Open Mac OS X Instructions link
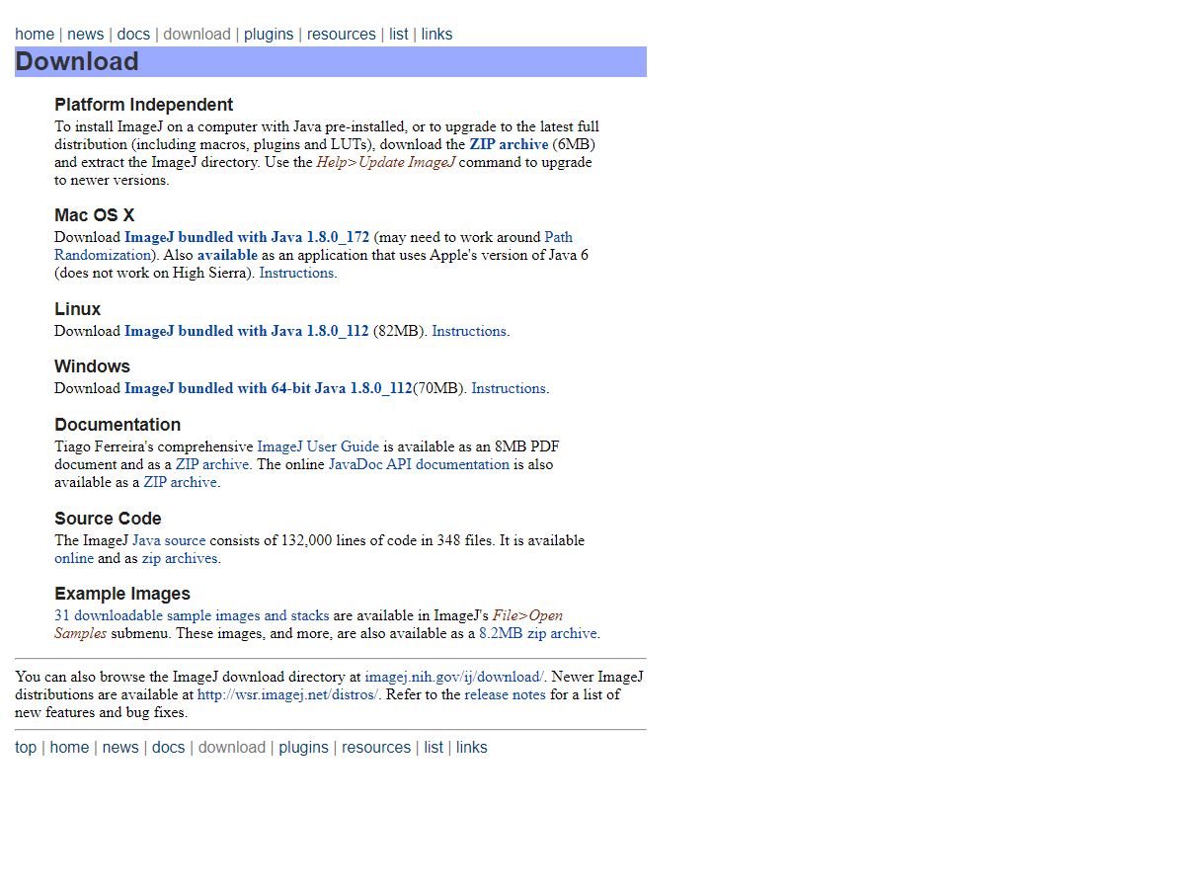 [x=296, y=273]
